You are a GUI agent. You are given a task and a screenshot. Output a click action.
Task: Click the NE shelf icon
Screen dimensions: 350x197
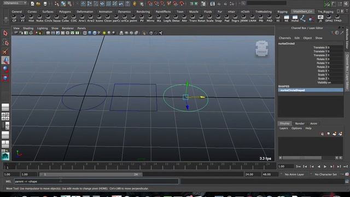(287, 18)
